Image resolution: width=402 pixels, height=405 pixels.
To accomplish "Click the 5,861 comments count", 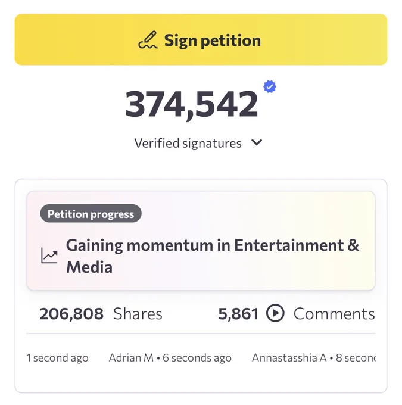I will (238, 314).
